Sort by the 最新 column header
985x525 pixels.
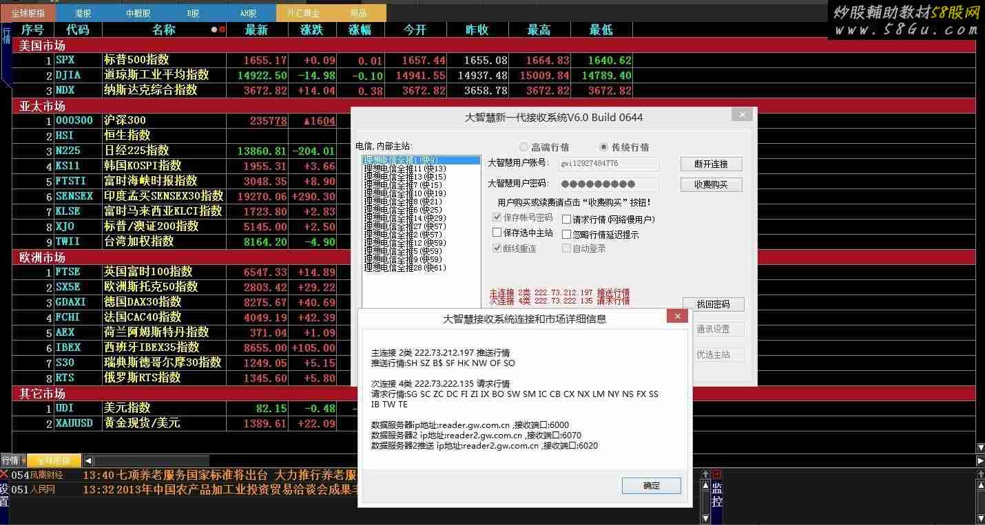[x=256, y=30]
